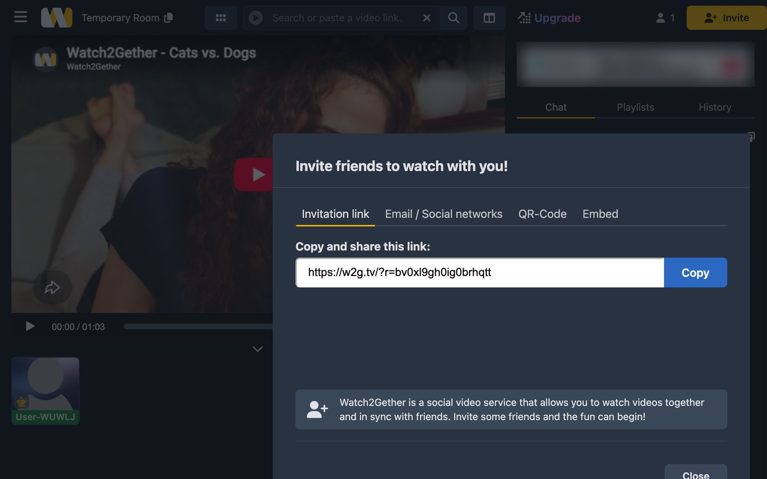Open the apps grid selector
The image size is (767, 479).
[221, 18]
